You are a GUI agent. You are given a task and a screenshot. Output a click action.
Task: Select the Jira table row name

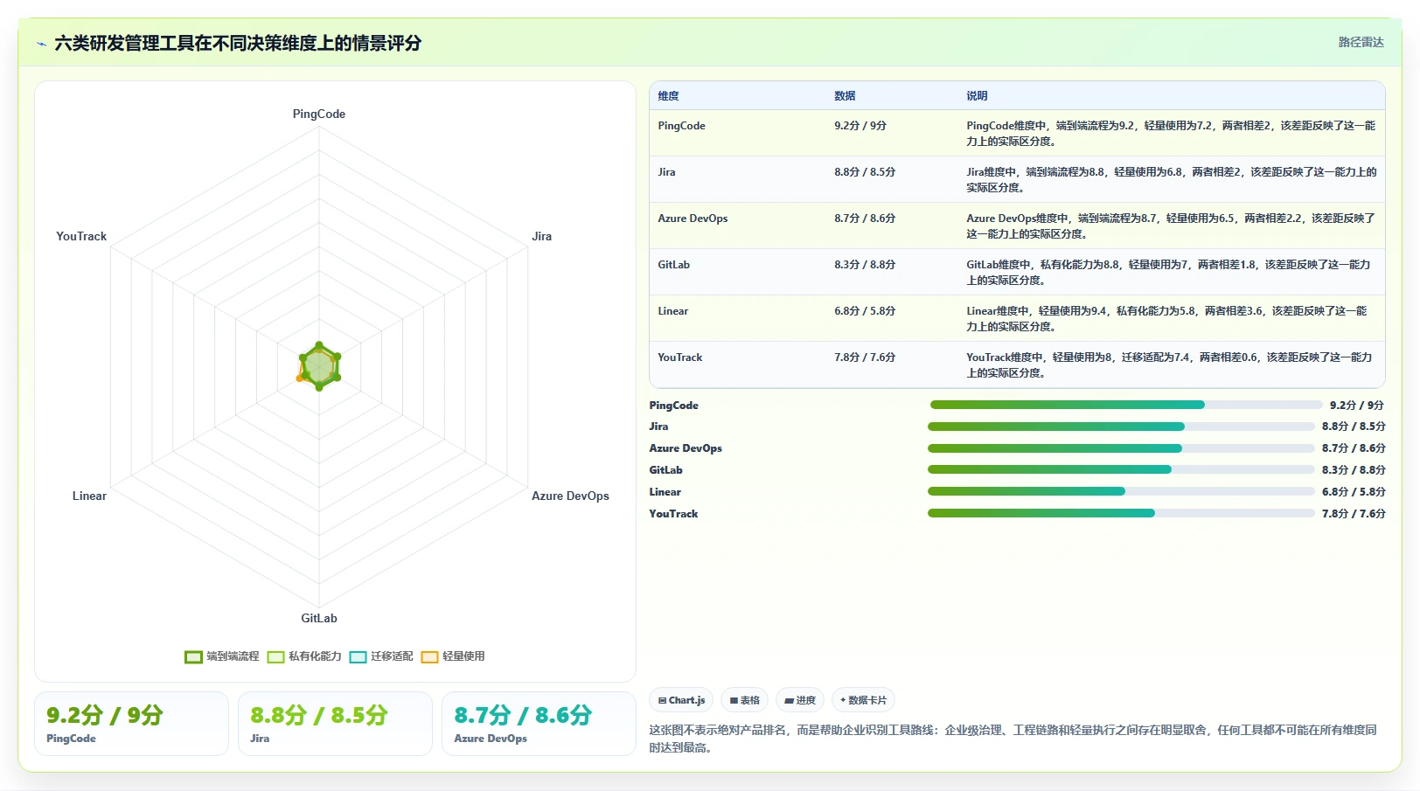coord(666,172)
